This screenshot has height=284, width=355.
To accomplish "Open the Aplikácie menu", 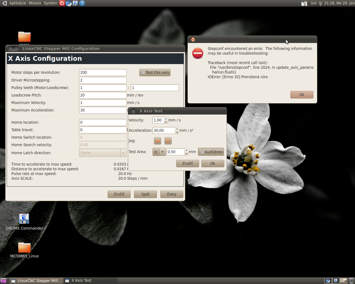I will (x=17, y=3).
